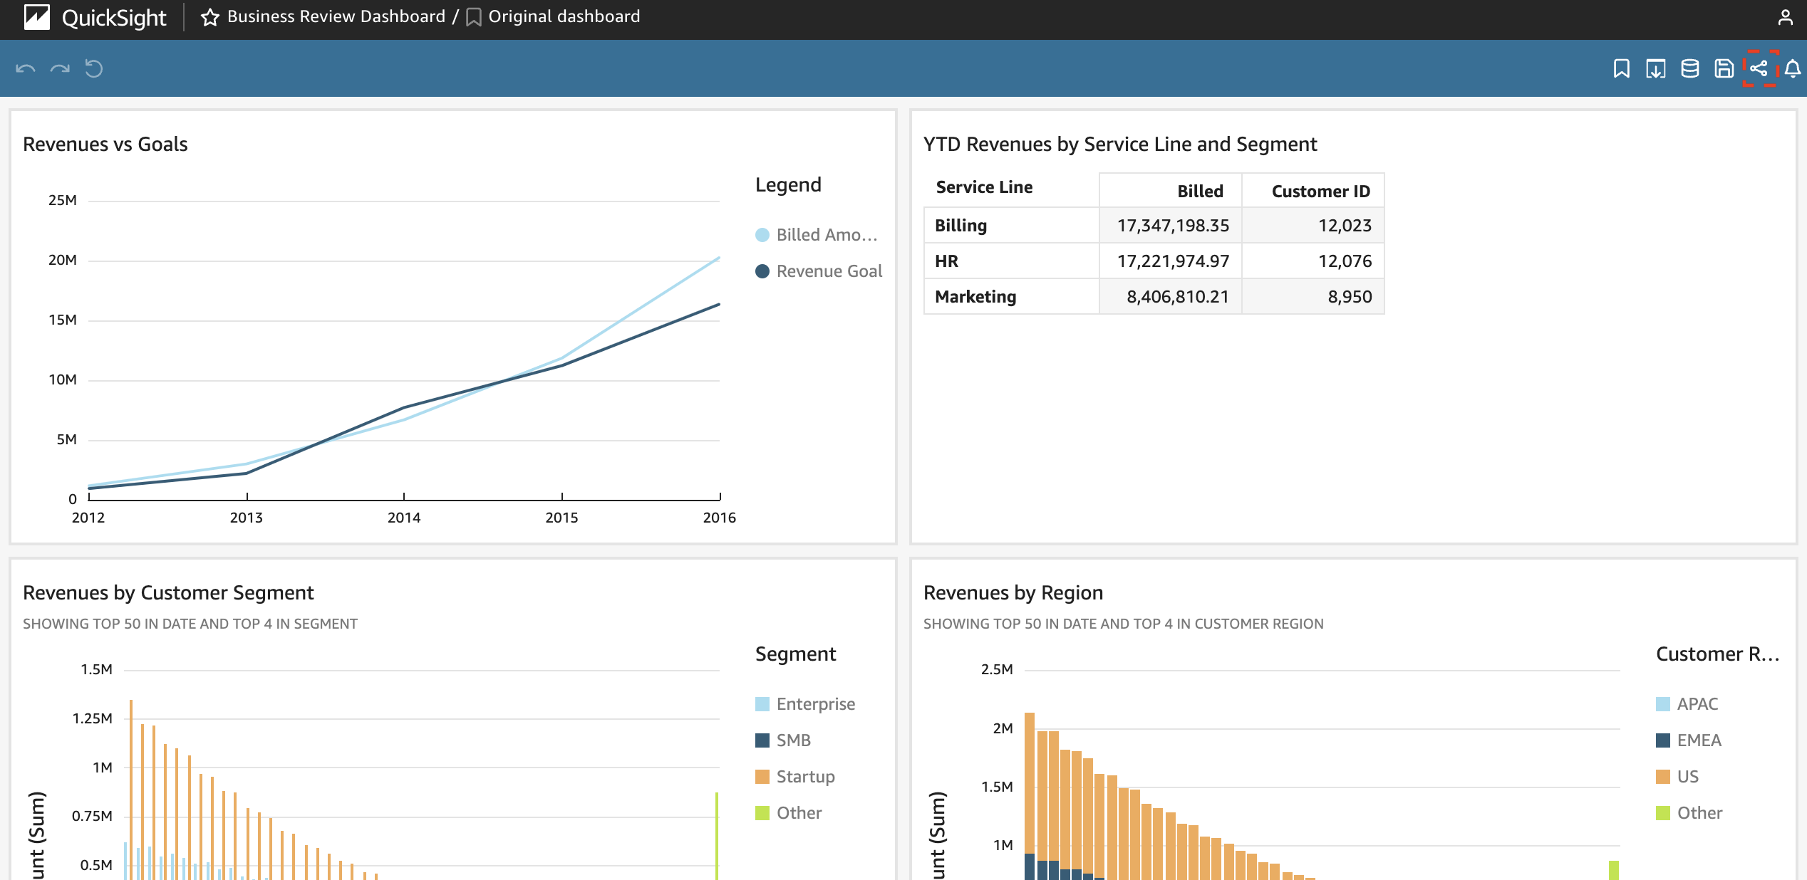Click the 2015 x-axis label
Screen dimensions: 1807x880
(x=561, y=518)
